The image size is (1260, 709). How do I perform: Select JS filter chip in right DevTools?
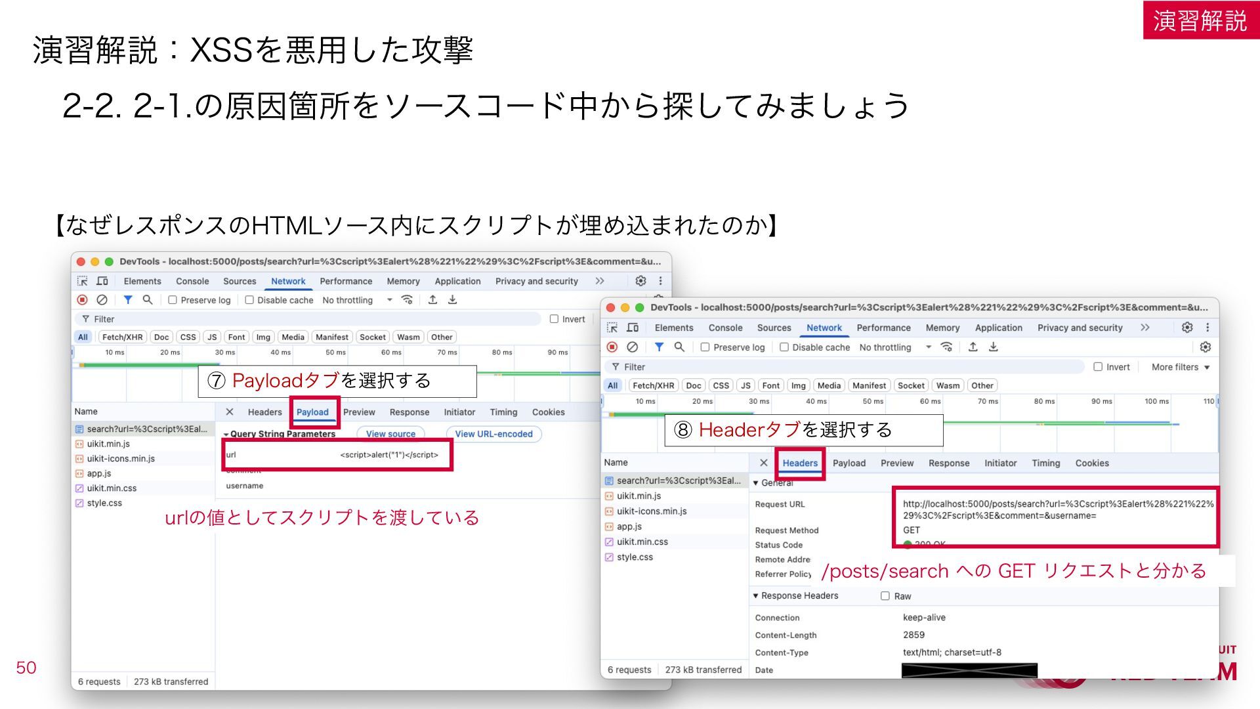[745, 385]
